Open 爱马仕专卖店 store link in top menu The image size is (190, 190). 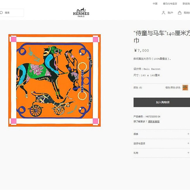pos(170,4)
